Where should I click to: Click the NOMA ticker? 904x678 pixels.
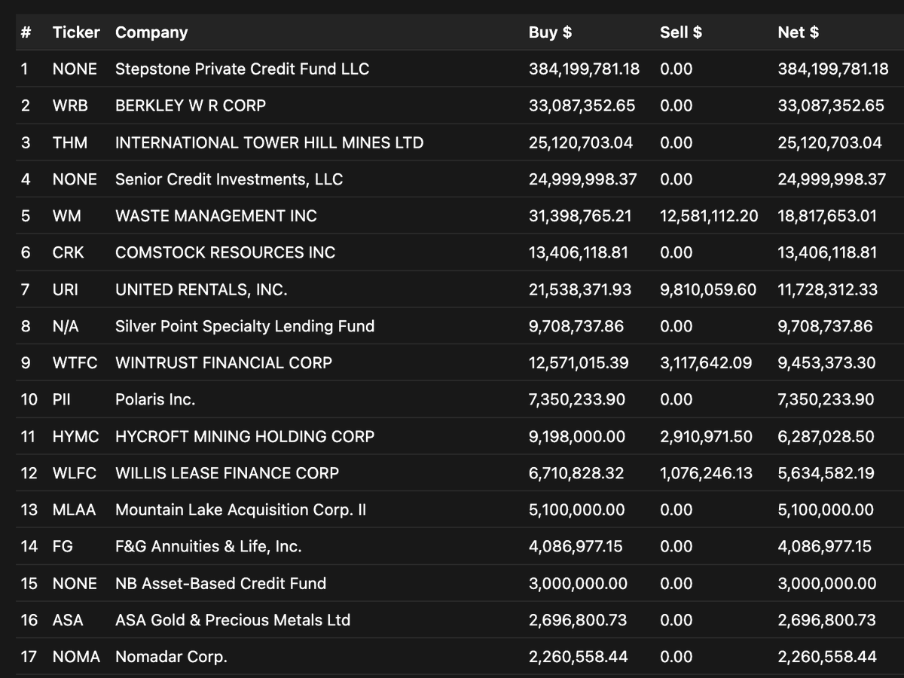click(x=76, y=657)
